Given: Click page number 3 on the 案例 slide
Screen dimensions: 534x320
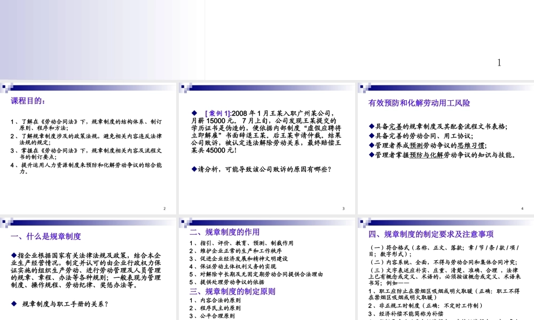Looking at the screenshot, I should pyautogui.click(x=343, y=209).
